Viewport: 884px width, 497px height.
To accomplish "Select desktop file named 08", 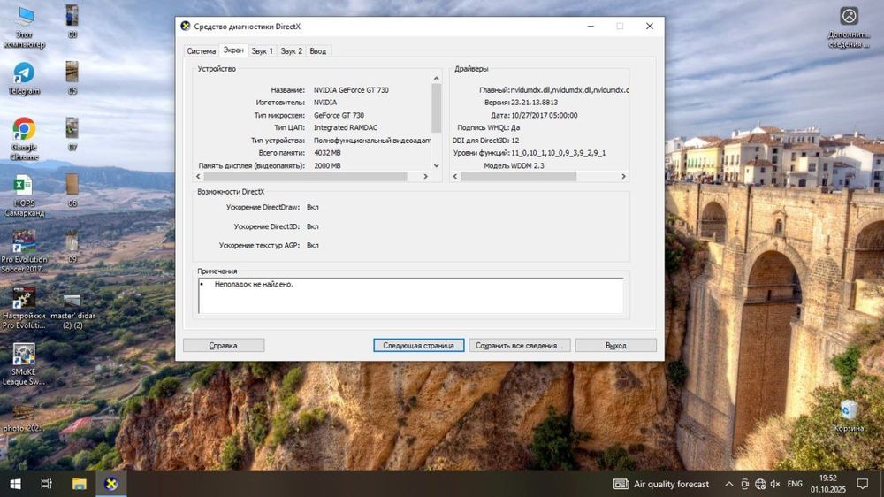I will tap(72, 21).
